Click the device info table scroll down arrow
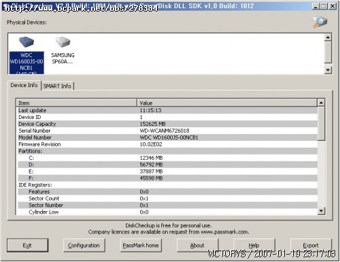 [321, 211]
